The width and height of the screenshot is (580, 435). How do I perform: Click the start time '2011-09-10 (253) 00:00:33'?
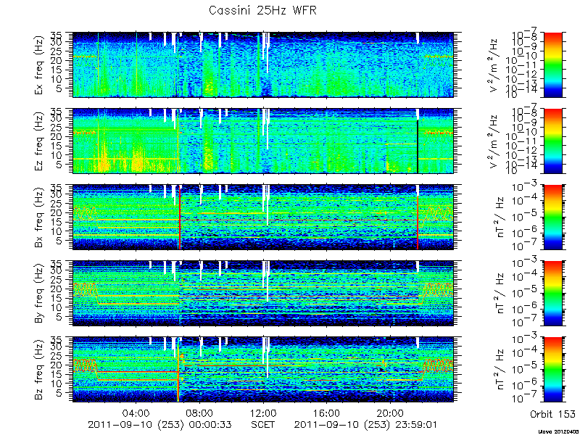tap(159, 424)
